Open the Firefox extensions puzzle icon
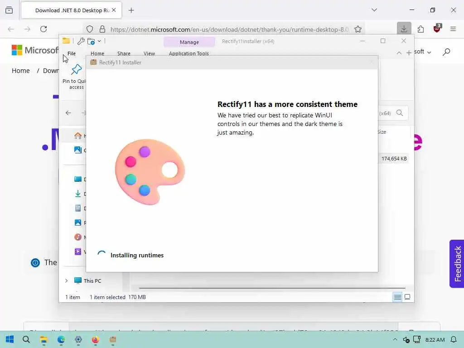The image size is (464, 348). (420, 29)
